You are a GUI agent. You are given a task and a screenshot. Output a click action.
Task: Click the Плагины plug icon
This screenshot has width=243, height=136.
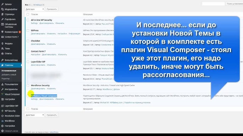pyautogui.click(x=2, y=65)
